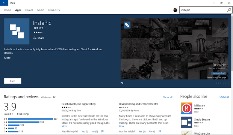233x135 pixels.
Task: Mark Tom's review helpful with Yes
Action: coord(85,132)
